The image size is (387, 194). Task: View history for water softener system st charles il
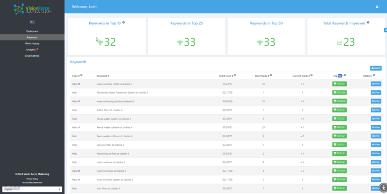376,180
